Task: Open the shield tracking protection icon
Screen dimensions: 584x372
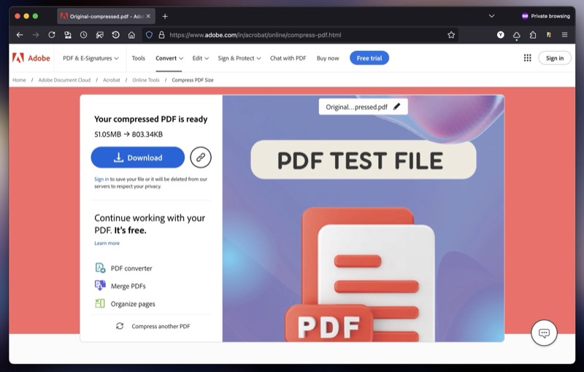Action: click(149, 35)
